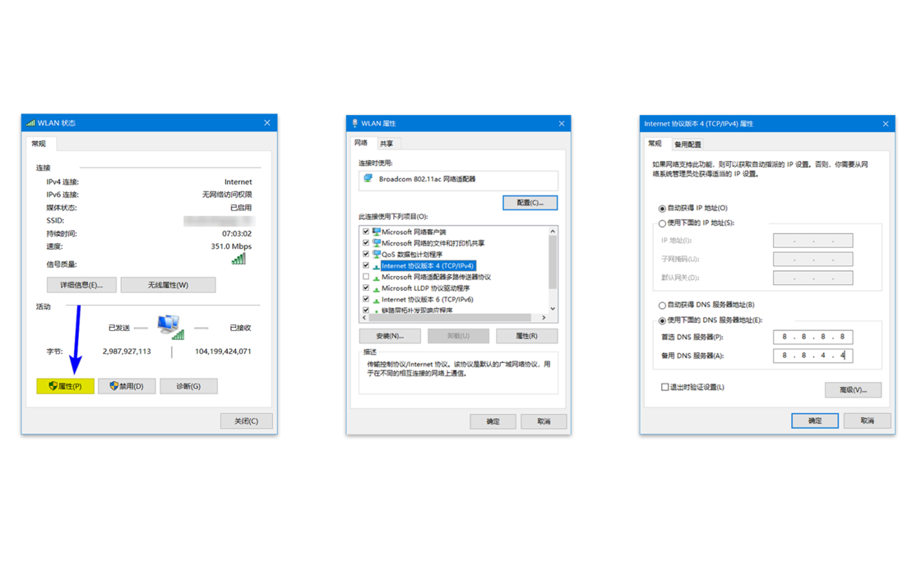Screen dimensions: 921x575
Task: Click the signal quality bars indicator
Action: 238,257
